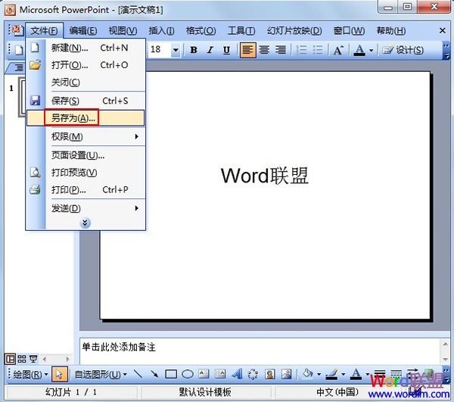Open the AutoShapes dropdown

click(x=101, y=375)
